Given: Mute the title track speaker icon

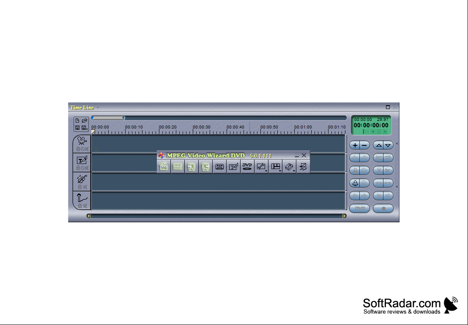Looking at the screenshot, I should pos(87,168).
